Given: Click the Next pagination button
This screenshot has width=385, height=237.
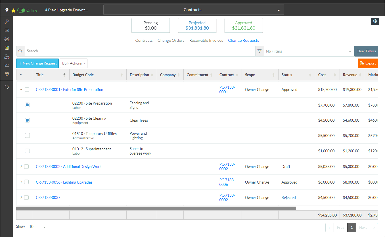Looking at the screenshot, I should [363, 227].
